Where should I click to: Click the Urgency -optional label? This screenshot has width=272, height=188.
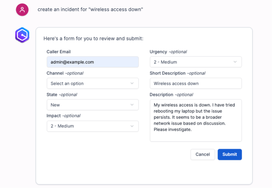pyautogui.click(x=168, y=52)
